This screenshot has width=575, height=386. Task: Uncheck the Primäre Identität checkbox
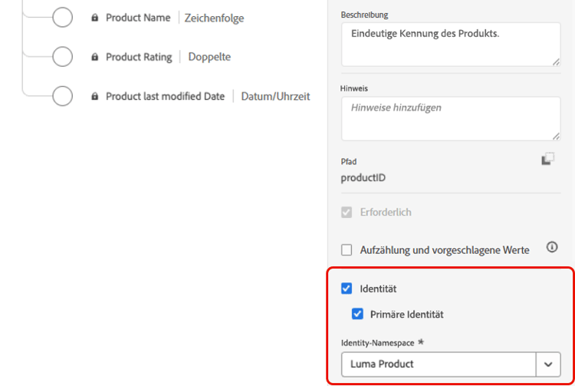[x=357, y=314]
